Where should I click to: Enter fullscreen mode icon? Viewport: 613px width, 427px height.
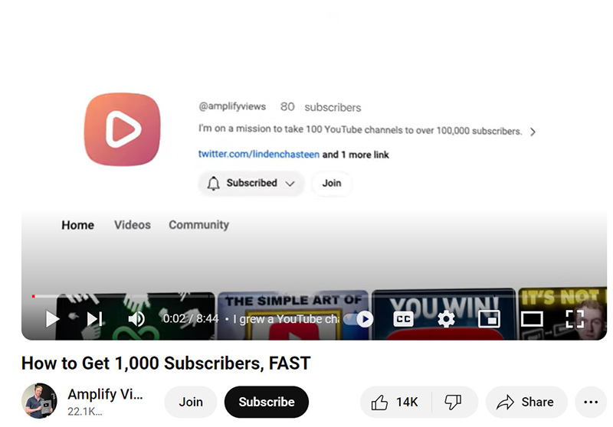[575, 319]
